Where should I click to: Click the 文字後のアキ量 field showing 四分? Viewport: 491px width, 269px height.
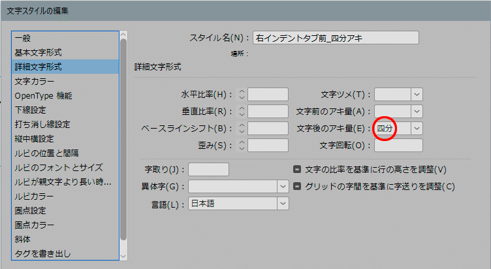[392, 129]
